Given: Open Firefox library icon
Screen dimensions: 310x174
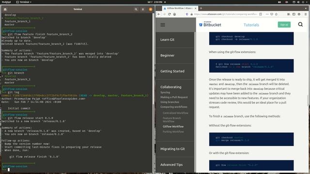Looking at the screenshot, I should pyautogui.click(x=289, y=14).
